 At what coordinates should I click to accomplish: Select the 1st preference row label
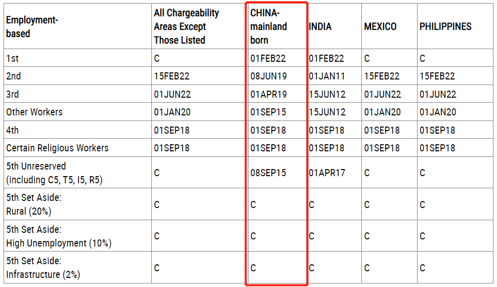tap(12, 58)
